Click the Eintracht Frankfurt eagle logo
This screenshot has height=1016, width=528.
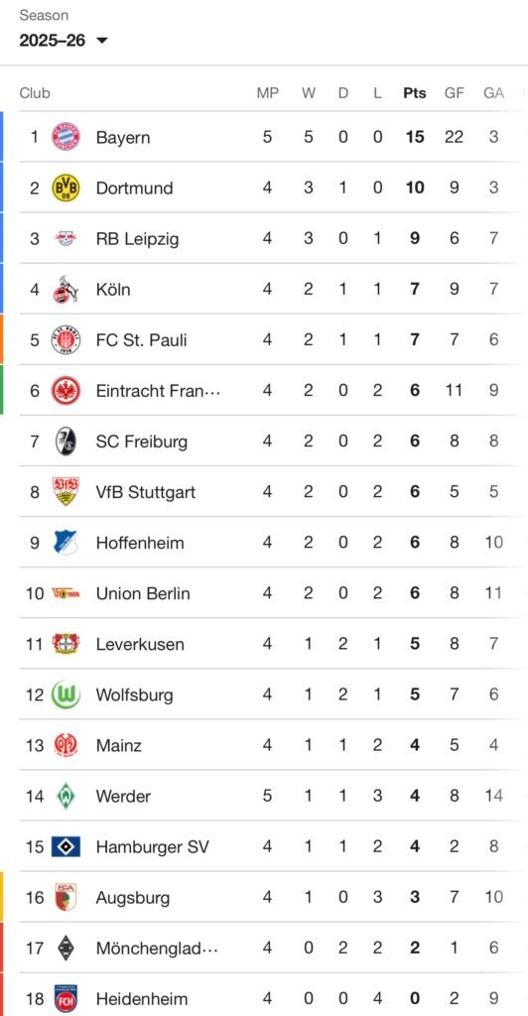(66, 391)
